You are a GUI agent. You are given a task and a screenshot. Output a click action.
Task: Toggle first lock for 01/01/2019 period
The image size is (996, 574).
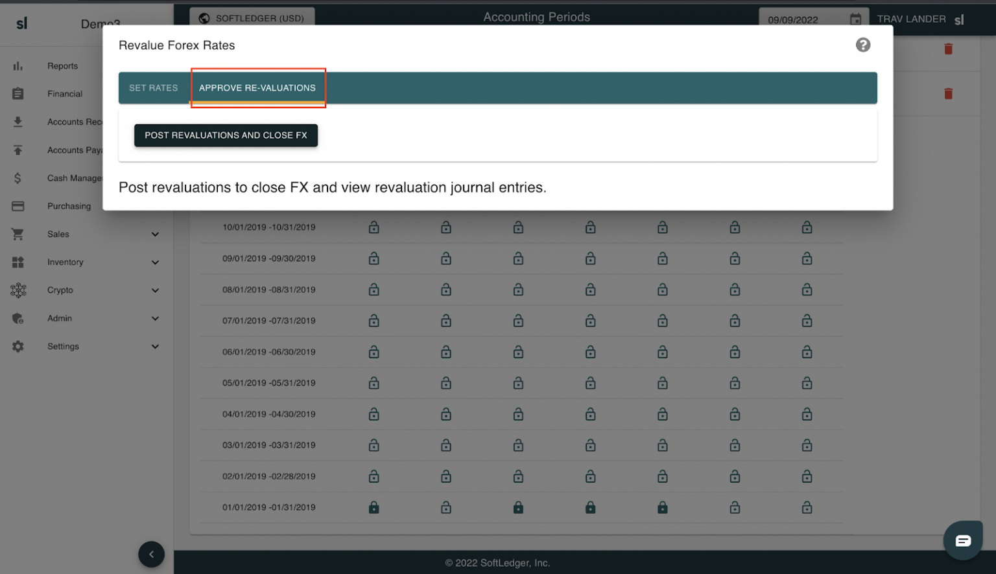(373, 508)
